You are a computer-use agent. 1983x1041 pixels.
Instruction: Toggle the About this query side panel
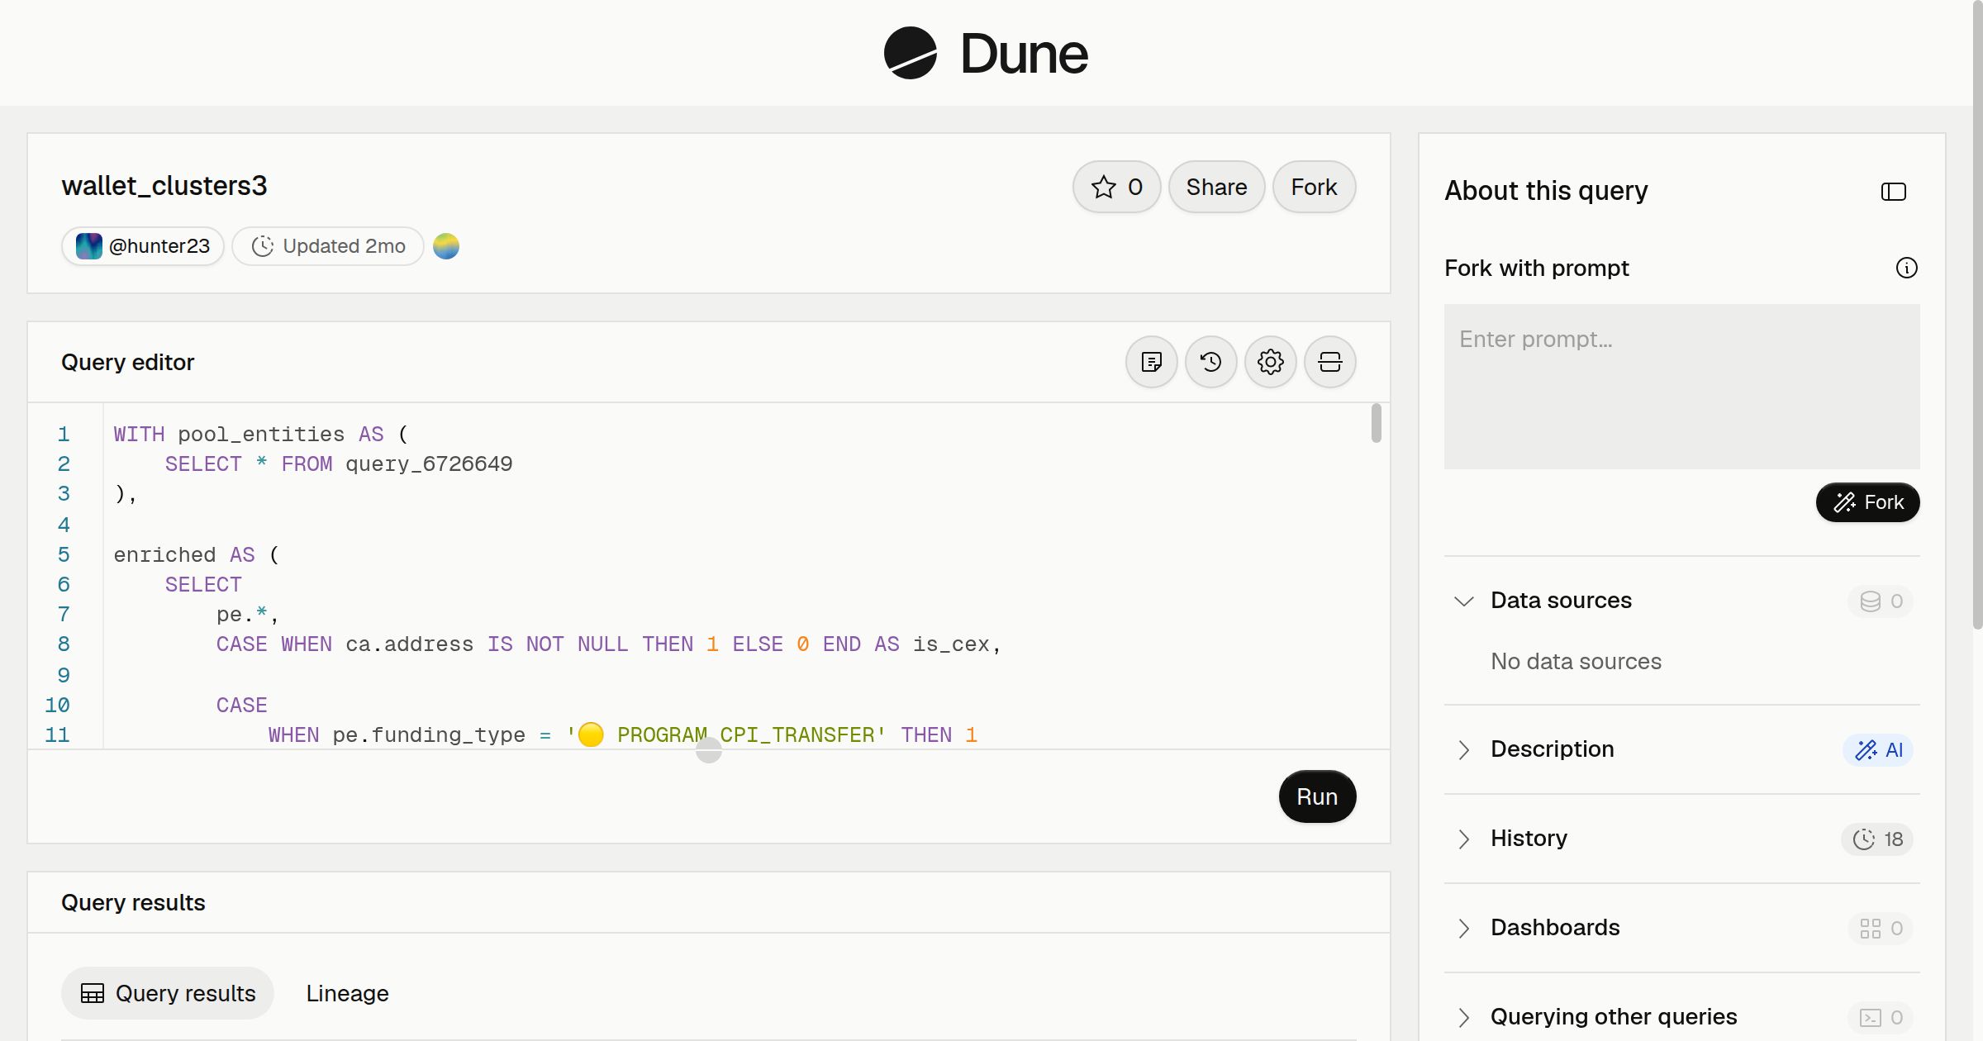point(1894,192)
